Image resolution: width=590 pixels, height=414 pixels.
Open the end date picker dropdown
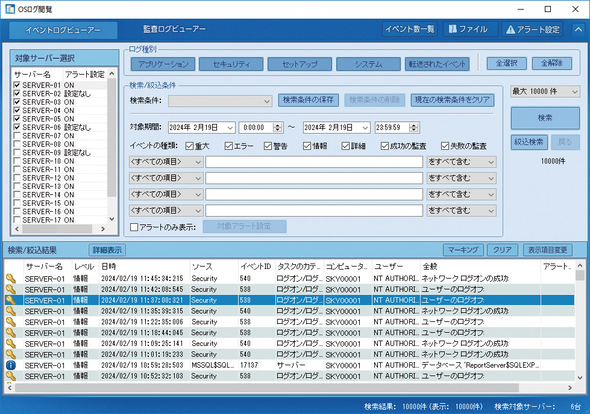(365, 128)
